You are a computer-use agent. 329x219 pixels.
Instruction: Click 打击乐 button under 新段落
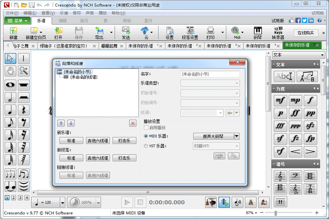tap(125, 158)
